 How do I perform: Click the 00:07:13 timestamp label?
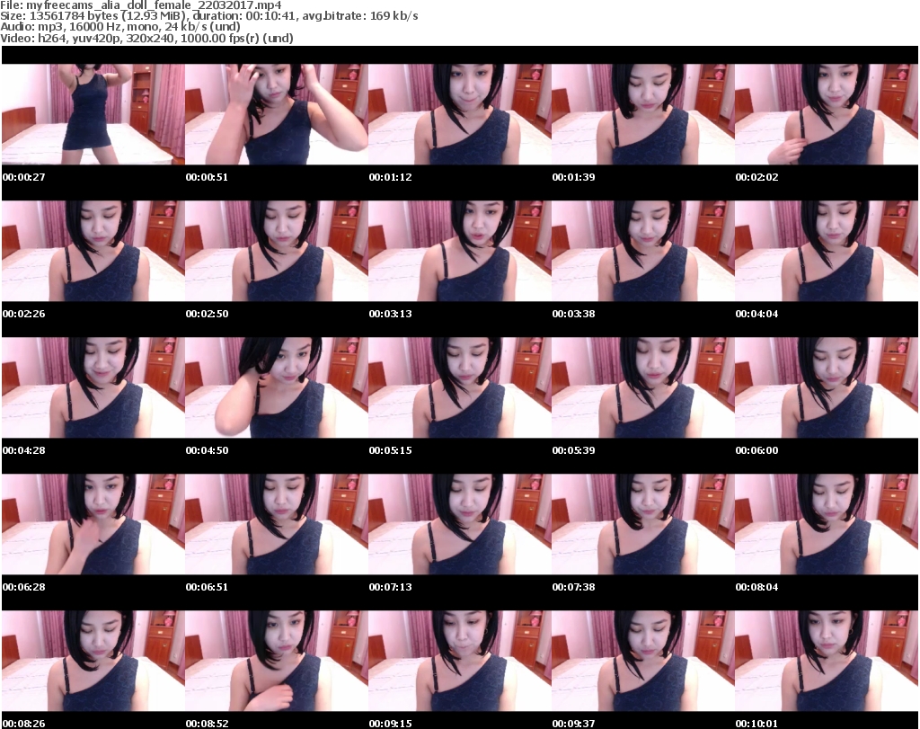390,587
